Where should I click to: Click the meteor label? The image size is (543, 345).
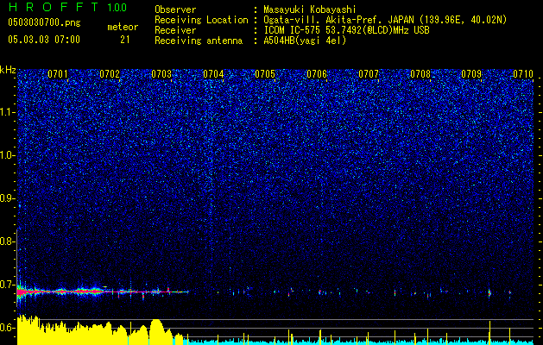(x=123, y=27)
